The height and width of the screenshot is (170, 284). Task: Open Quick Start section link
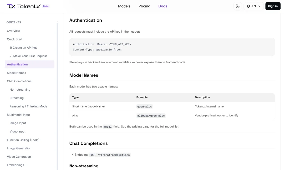tap(14, 39)
